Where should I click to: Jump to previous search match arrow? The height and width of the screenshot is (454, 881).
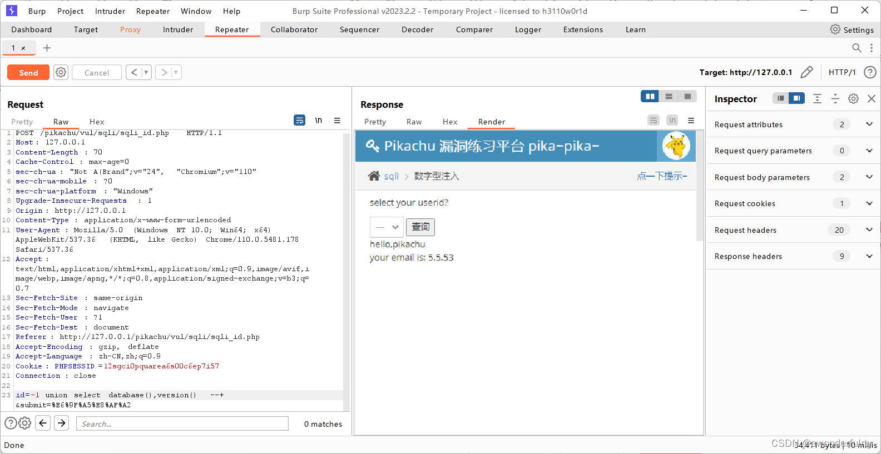[x=43, y=423]
